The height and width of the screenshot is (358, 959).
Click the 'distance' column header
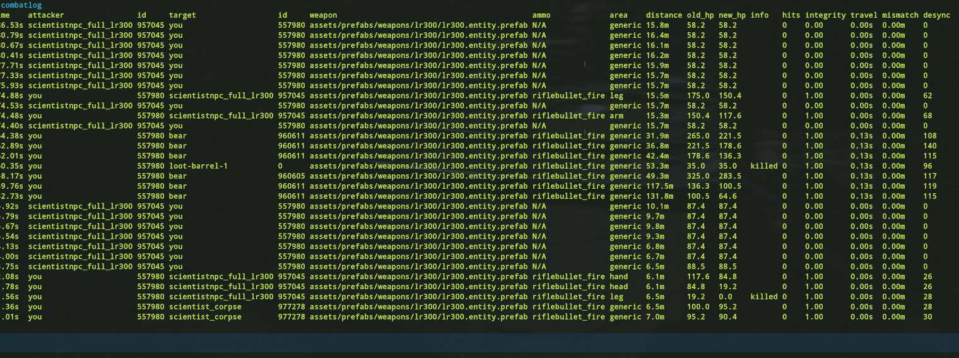click(x=664, y=15)
